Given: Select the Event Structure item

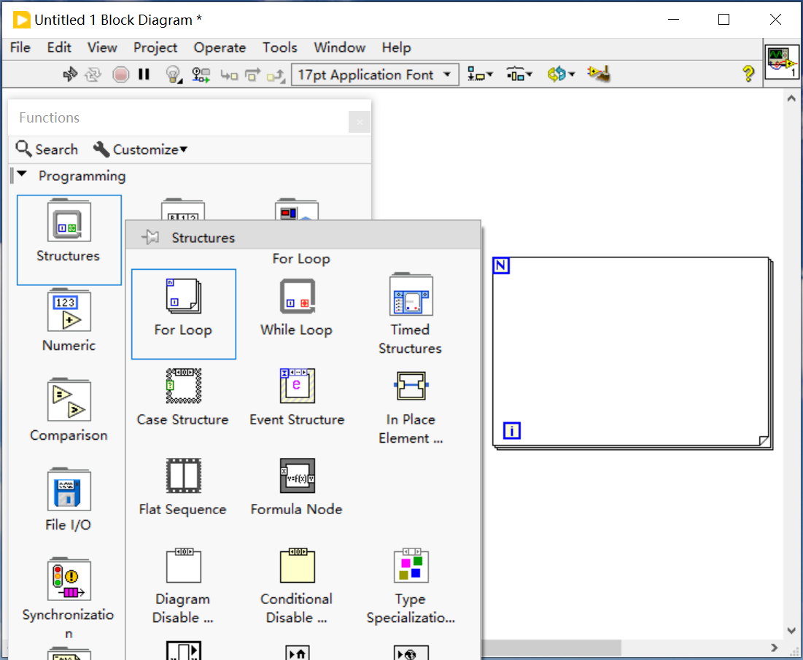Looking at the screenshot, I should (x=297, y=398).
